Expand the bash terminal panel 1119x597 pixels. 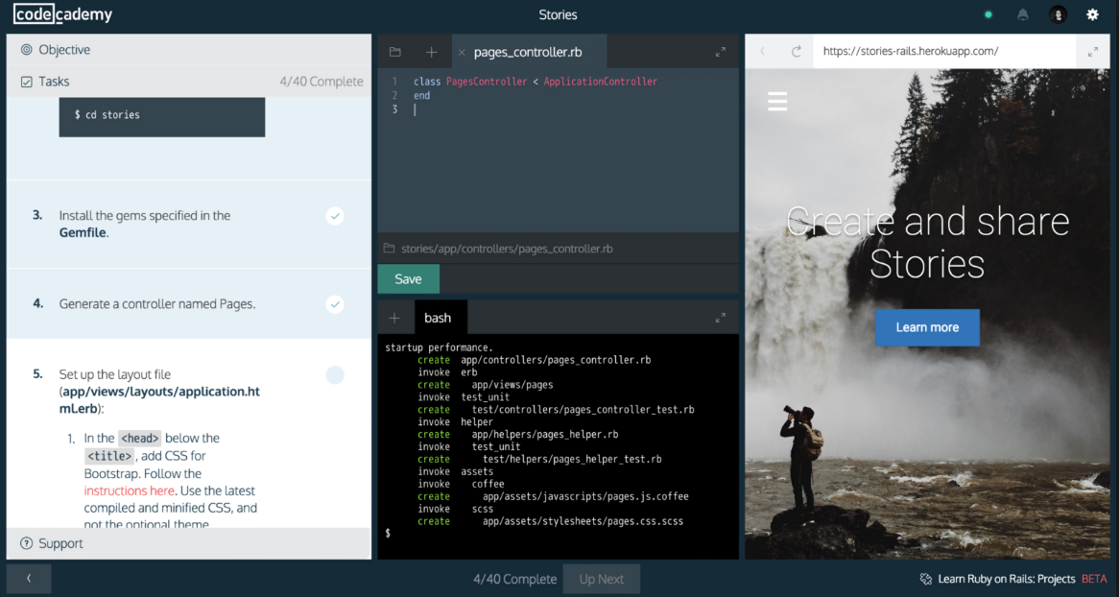point(721,318)
